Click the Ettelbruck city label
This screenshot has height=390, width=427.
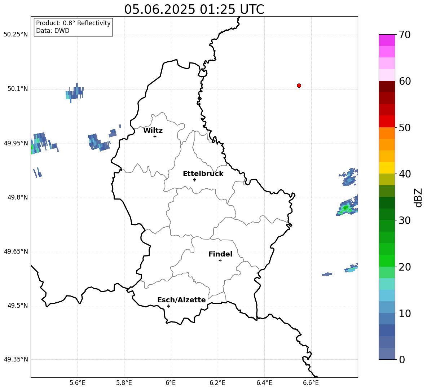pos(203,174)
